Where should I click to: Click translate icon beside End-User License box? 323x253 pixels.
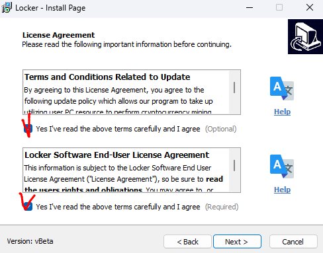(x=282, y=166)
